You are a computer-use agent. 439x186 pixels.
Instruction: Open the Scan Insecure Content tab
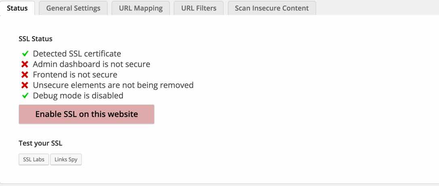(x=272, y=8)
